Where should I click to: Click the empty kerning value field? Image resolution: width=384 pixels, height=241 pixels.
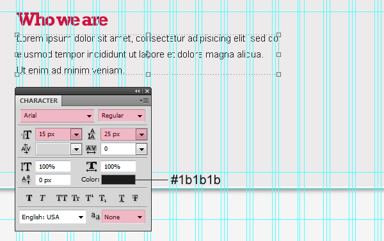pyautogui.click(x=53, y=149)
